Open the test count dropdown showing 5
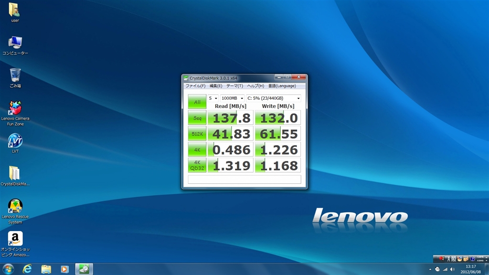 pos(213,98)
